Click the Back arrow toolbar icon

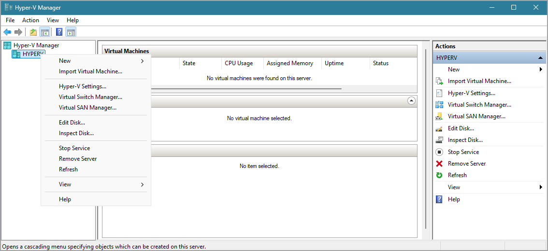7,32
